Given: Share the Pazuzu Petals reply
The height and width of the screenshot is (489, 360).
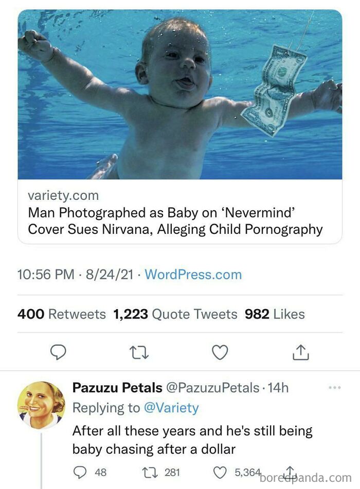Looking at the screenshot, I should [290, 471].
